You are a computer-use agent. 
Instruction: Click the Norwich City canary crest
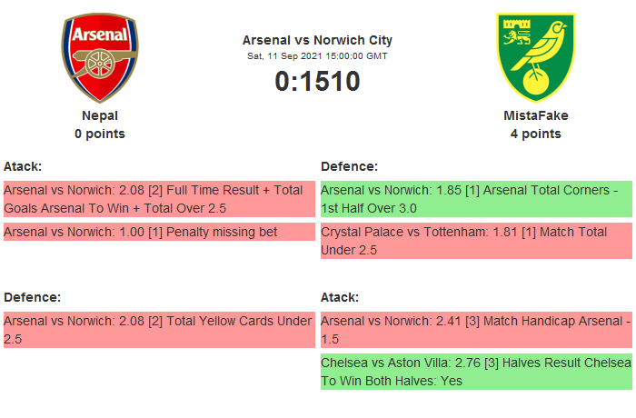pos(536,57)
